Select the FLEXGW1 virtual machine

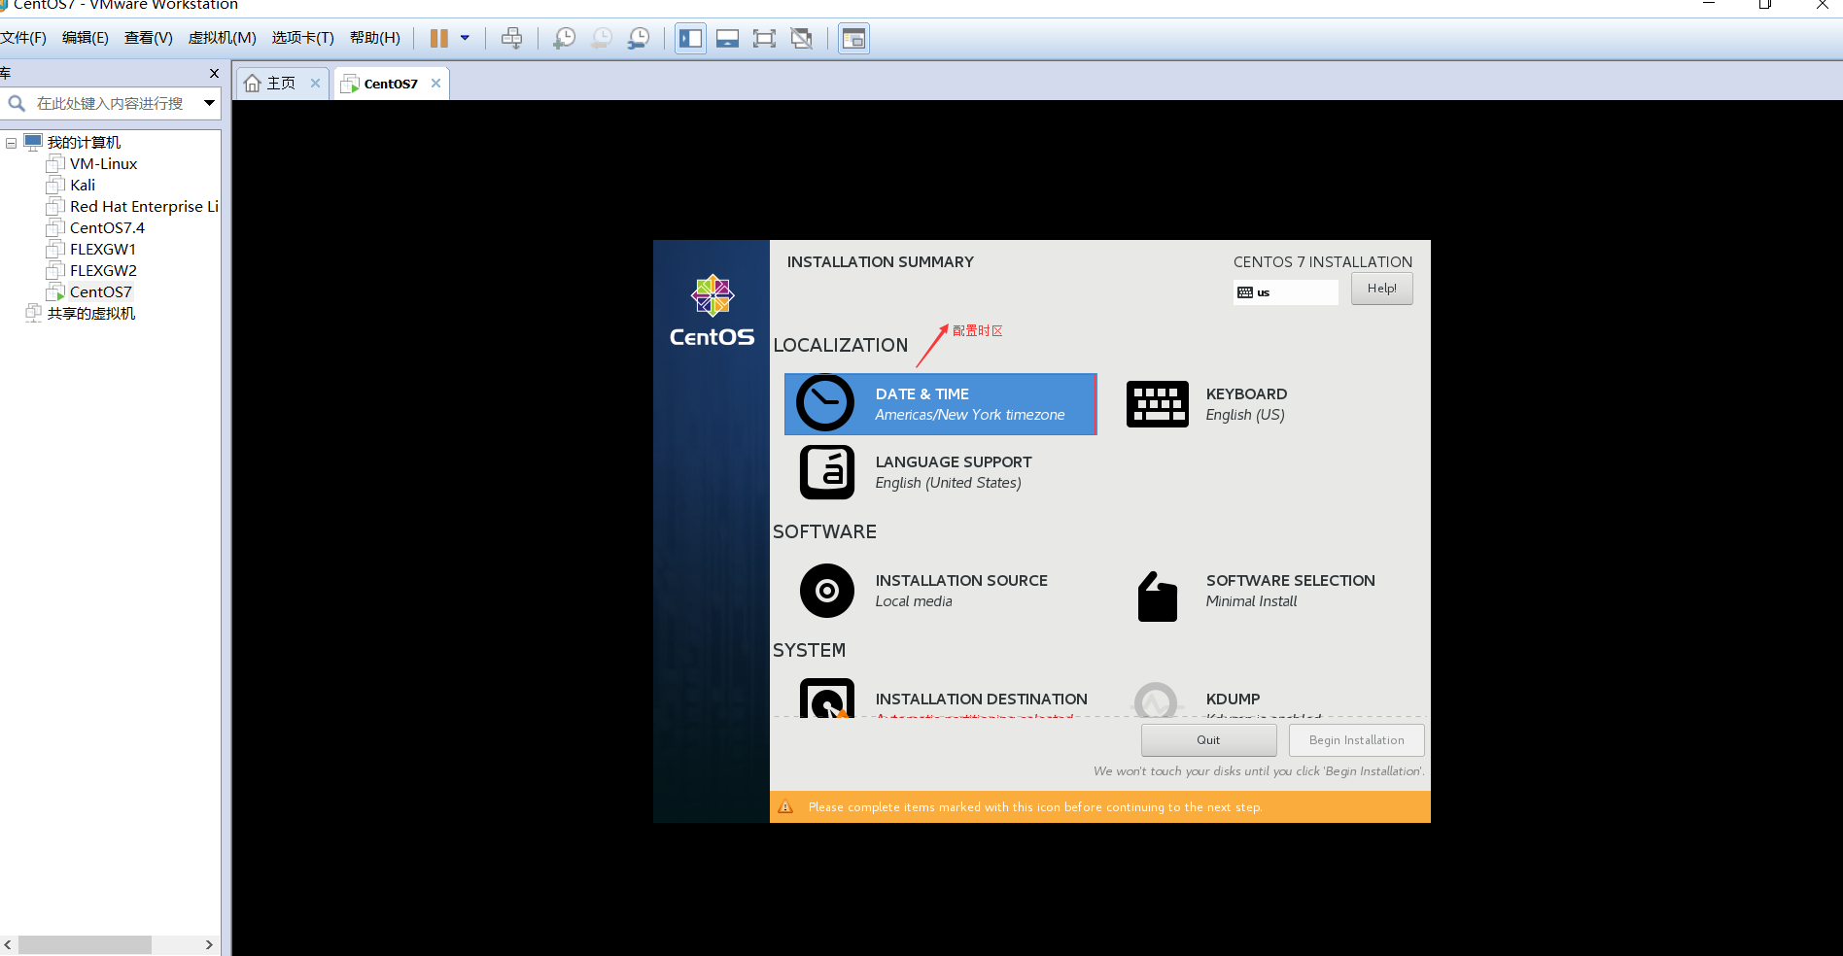pos(103,250)
